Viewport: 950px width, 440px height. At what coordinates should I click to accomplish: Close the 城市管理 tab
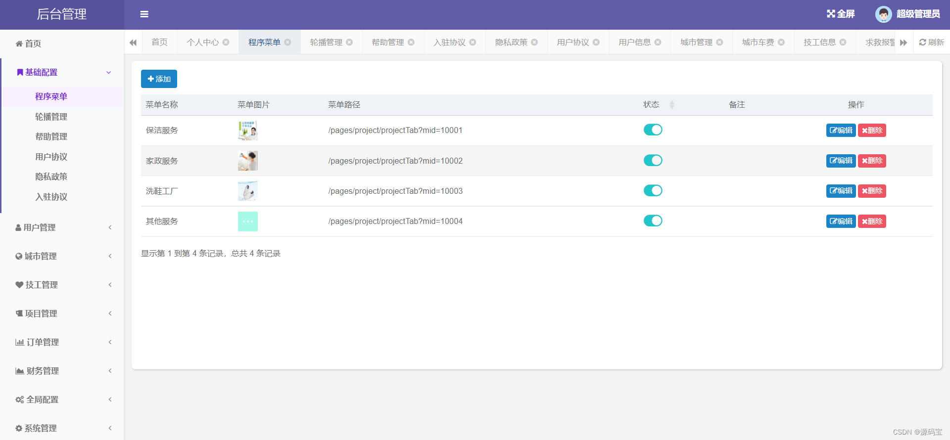pos(719,42)
